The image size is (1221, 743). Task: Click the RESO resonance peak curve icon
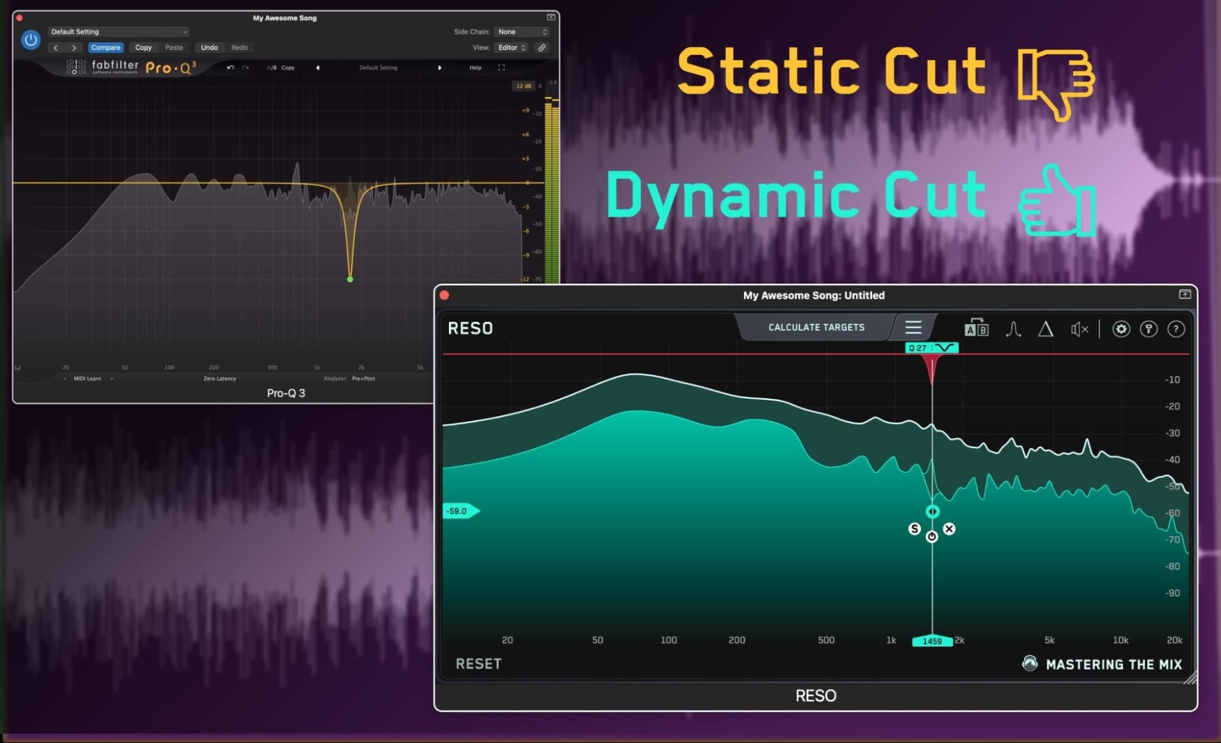tap(1013, 329)
